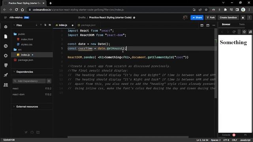The width and height of the screenshot is (253, 142).
Task: Open the editor more options ellipsis
Action: click(214, 25)
